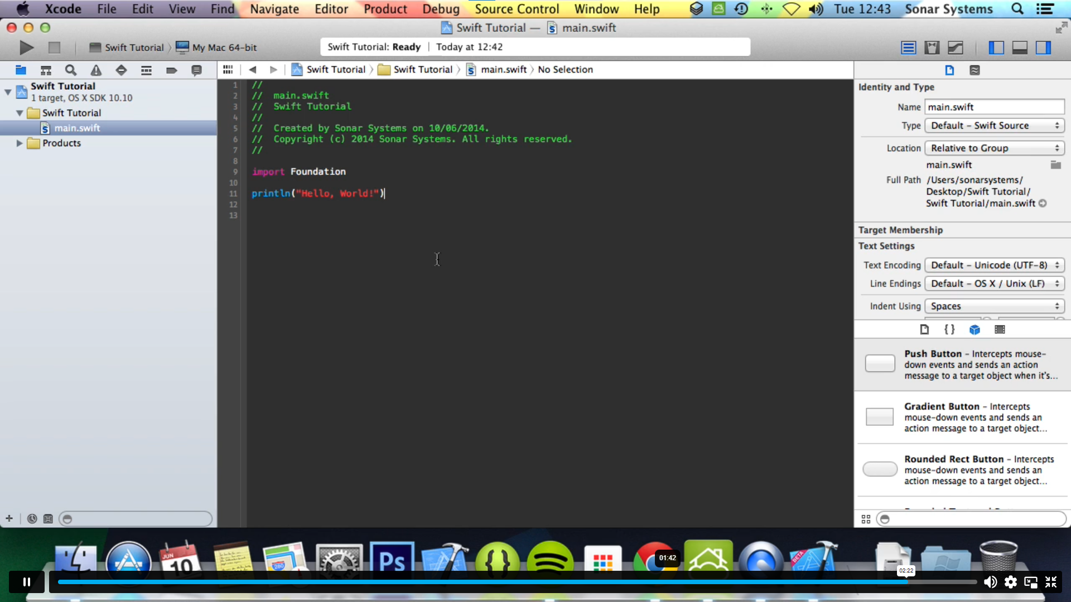Open the Issue navigator warning icon

click(96, 70)
